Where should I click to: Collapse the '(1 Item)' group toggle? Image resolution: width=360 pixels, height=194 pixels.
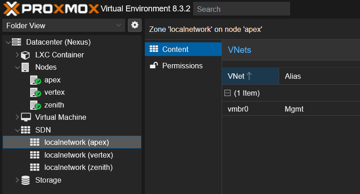pos(227,93)
